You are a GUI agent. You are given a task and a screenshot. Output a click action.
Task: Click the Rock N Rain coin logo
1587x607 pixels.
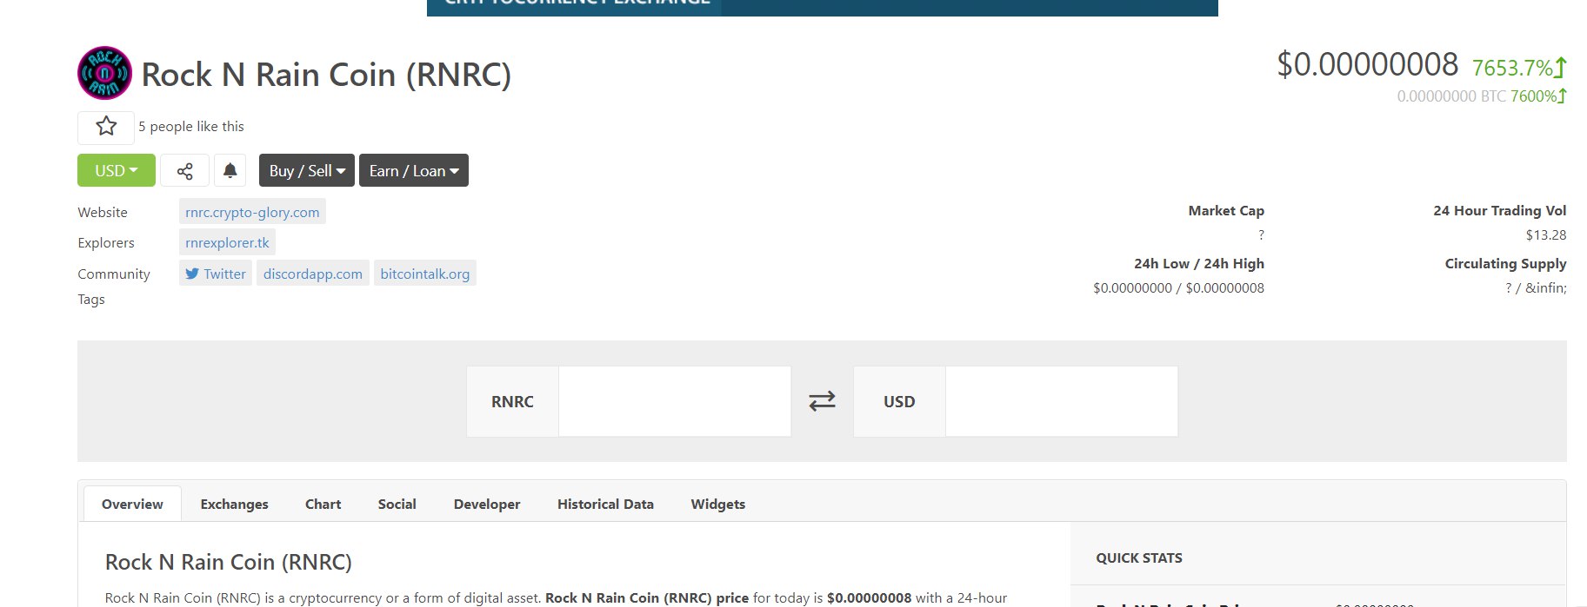(104, 74)
